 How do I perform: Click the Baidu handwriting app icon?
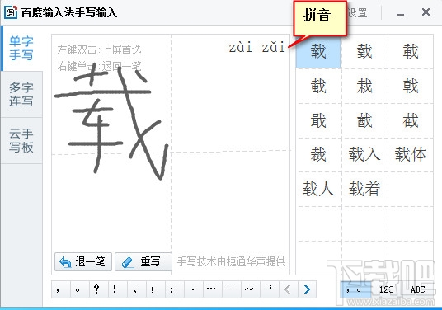[x=11, y=12]
